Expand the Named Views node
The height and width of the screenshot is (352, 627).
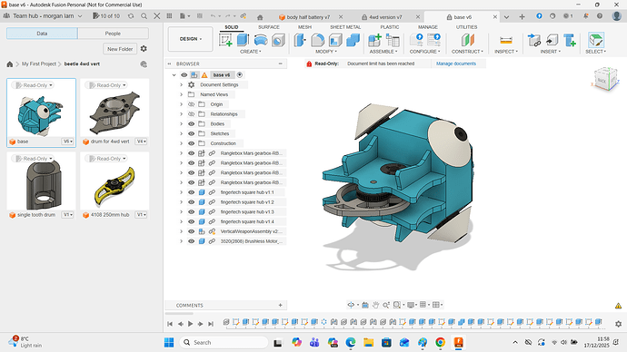tap(181, 94)
